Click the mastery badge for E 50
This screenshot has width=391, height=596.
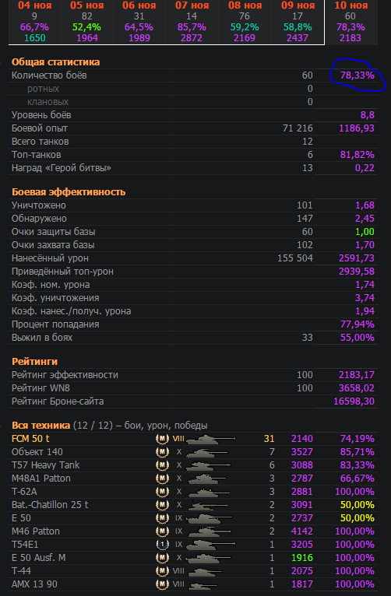coord(162,518)
